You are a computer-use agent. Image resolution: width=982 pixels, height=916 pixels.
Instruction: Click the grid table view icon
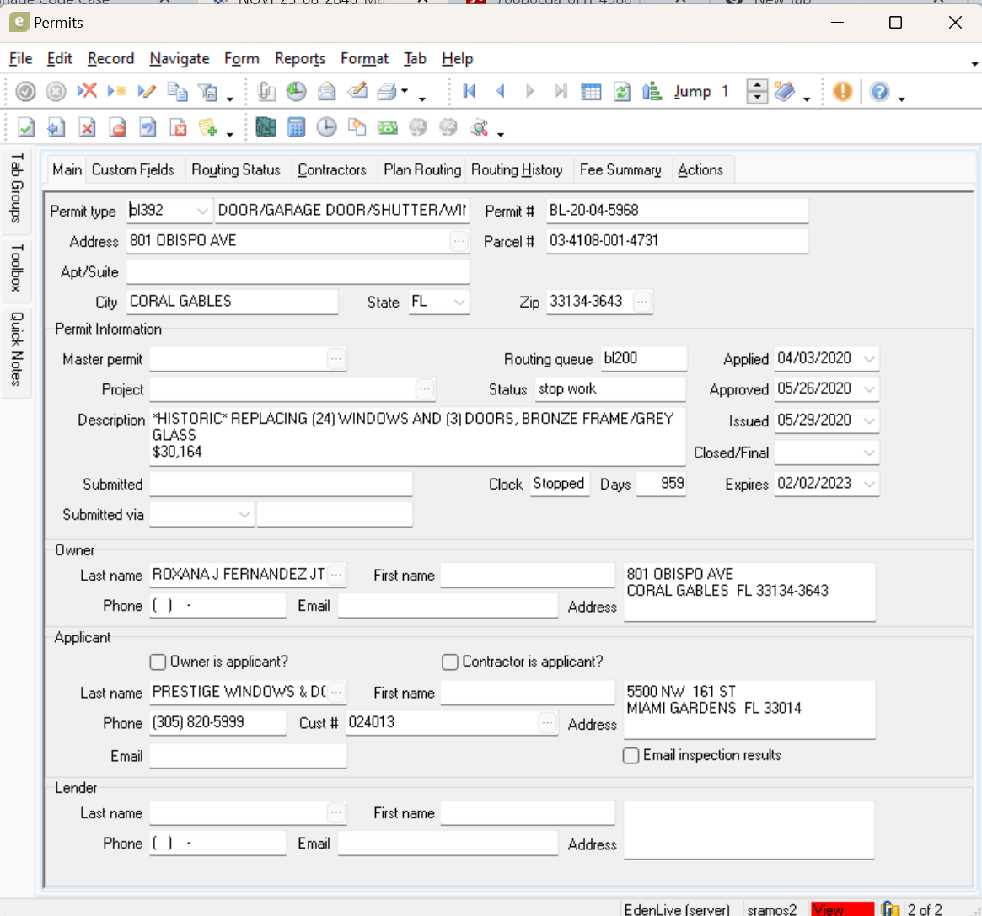592,92
